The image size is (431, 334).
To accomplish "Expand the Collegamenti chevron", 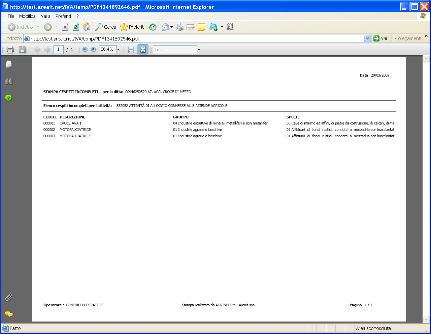I will [x=426, y=36].
